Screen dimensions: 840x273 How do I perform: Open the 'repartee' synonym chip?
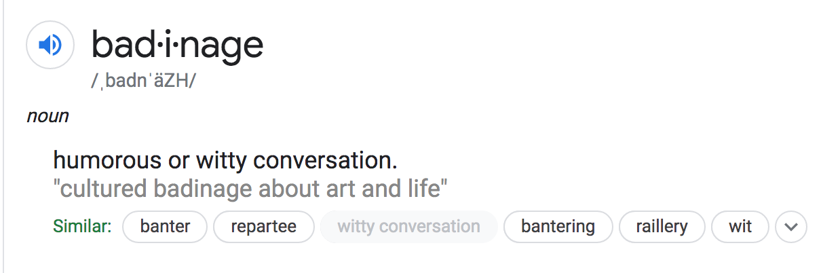[263, 227]
